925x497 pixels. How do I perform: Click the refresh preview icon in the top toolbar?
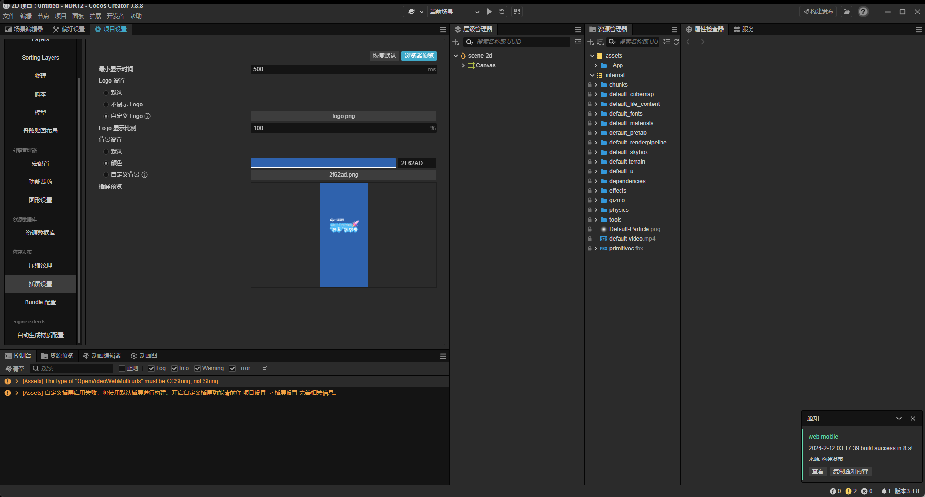click(x=502, y=12)
